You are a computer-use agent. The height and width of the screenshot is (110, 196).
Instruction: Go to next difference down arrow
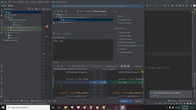(x=58, y=66)
